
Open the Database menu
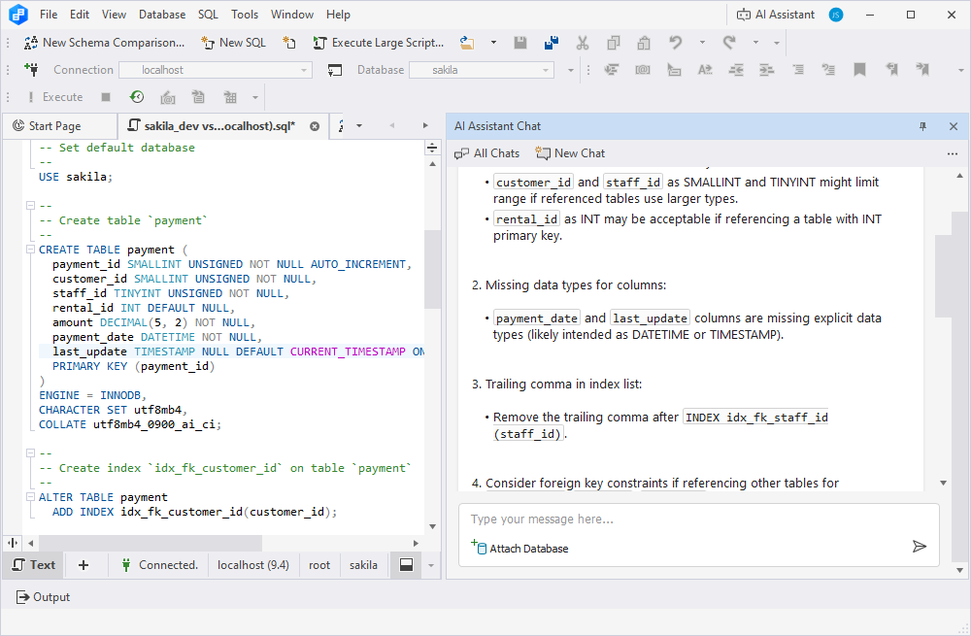tap(162, 14)
